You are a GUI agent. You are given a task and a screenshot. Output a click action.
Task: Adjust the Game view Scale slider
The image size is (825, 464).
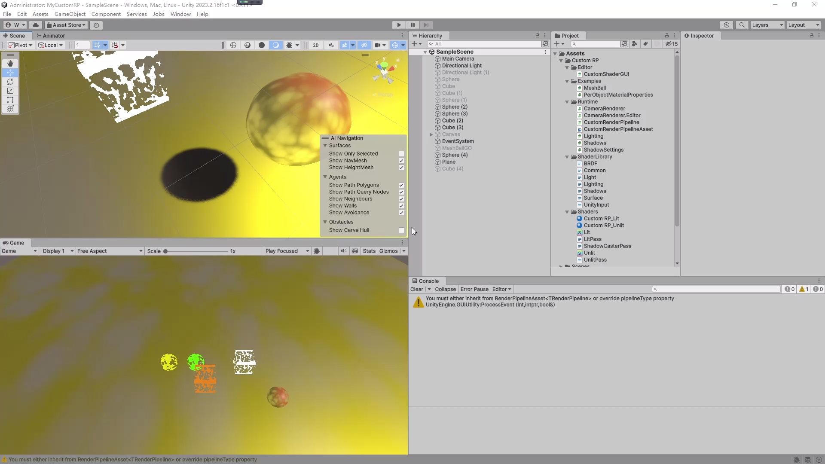click(x=166, y=251)
